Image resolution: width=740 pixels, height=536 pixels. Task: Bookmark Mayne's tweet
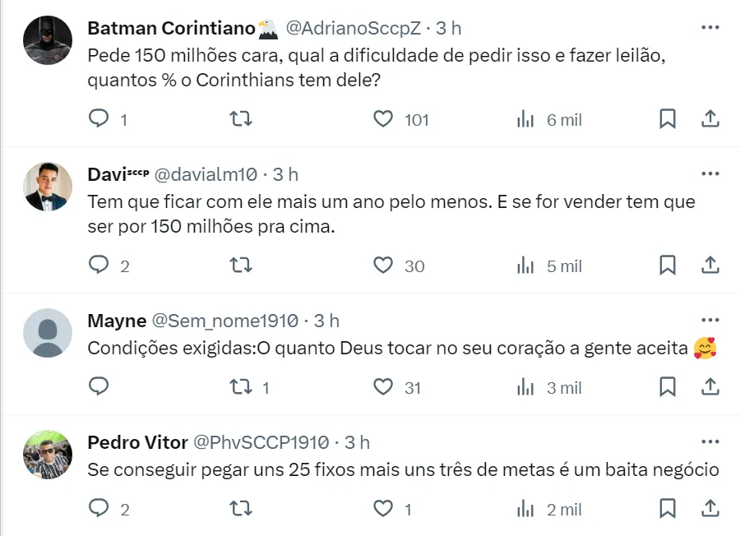click(668, 387)
